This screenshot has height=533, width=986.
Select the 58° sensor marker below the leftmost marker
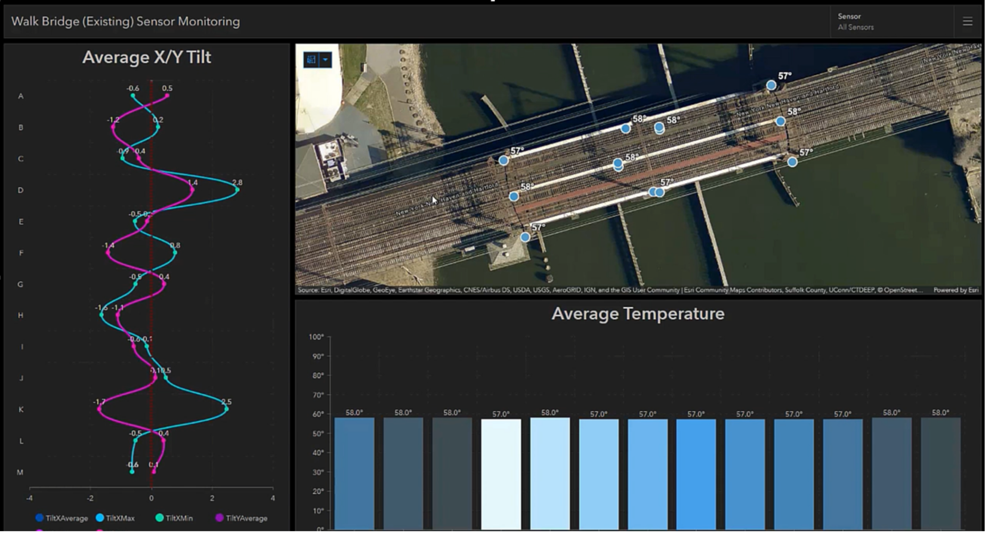tap(514, 196)
